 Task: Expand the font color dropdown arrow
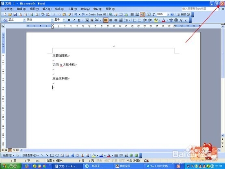167,20
